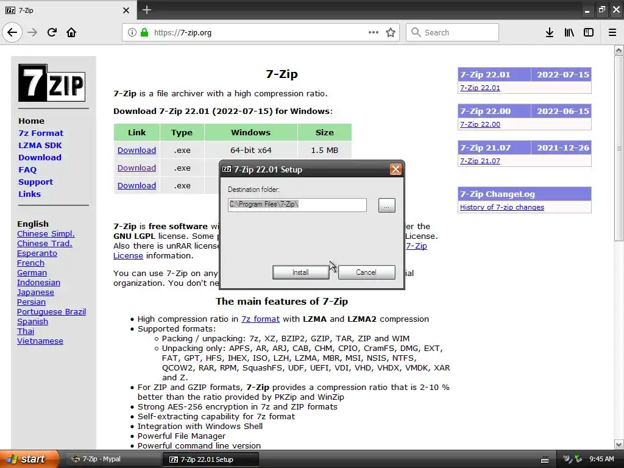Click the vertical scrollbar thumb
The width and height of the screenshot is (624, 468).
(x=619, y=148)
